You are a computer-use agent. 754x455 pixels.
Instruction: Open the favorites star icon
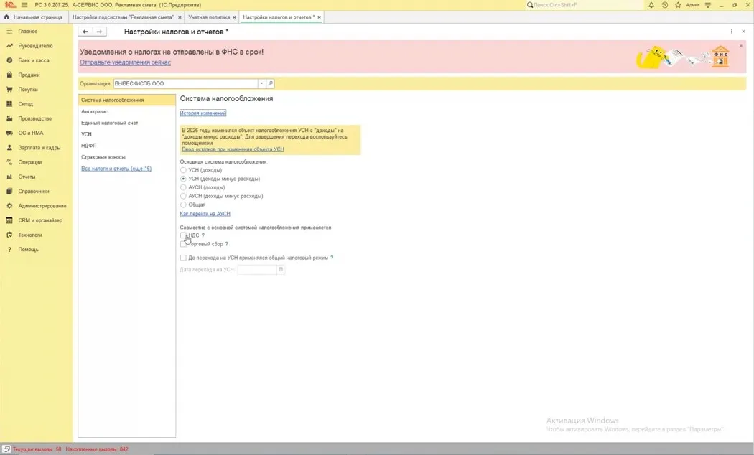[678, 5]
